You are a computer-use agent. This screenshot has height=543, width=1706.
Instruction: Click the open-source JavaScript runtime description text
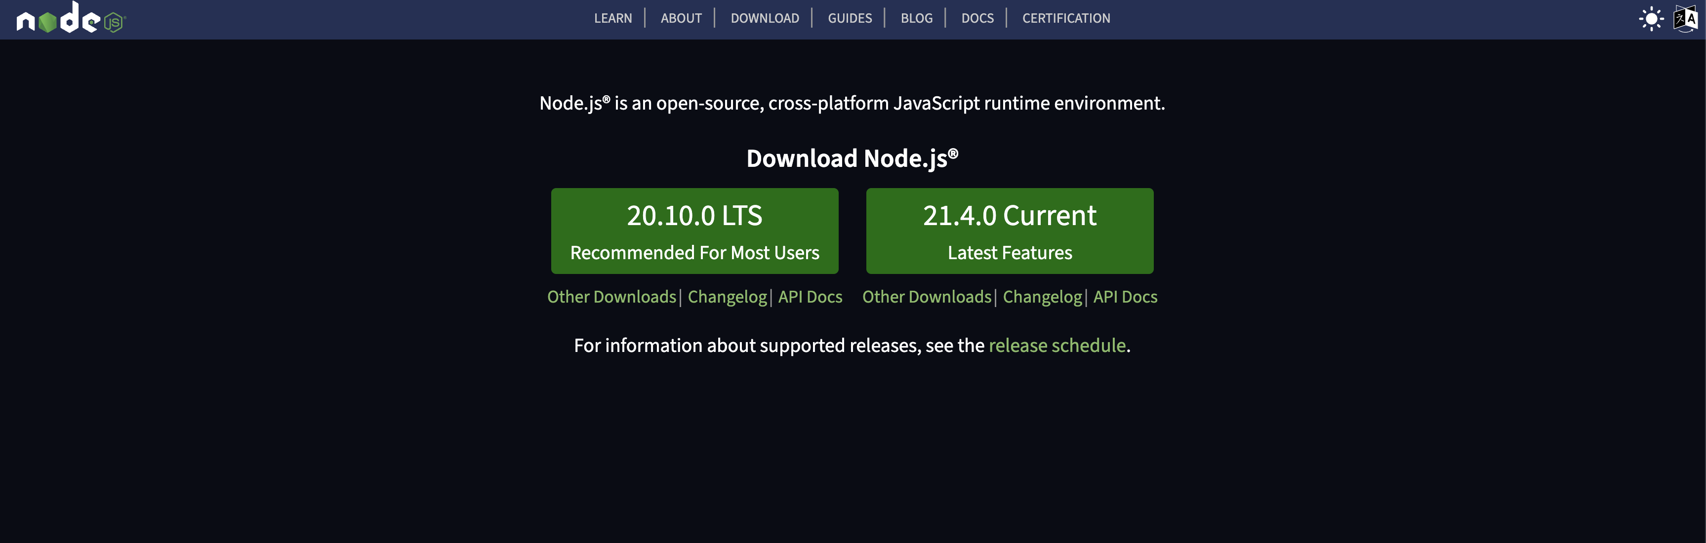(853, 103)
